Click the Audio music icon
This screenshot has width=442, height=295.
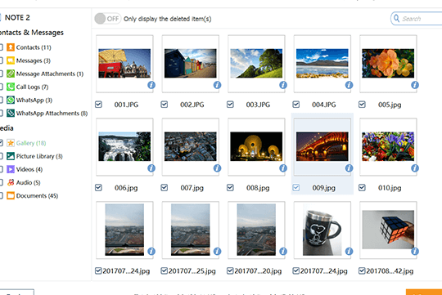pyautogui.click(x=11, y=183)
